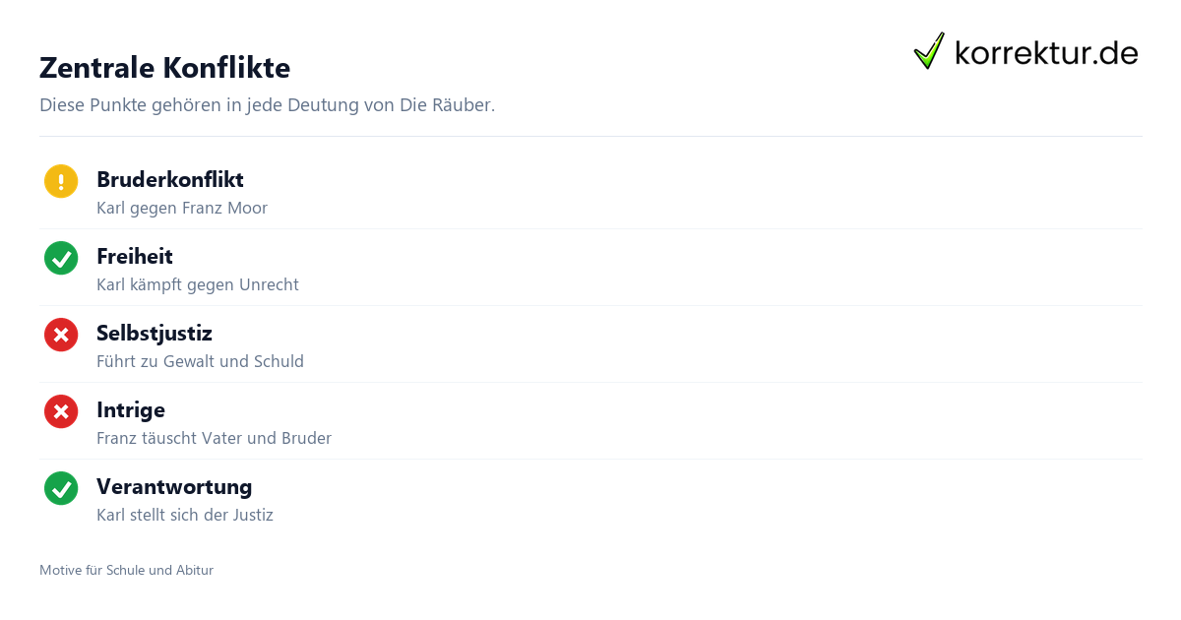Select the Intrige heading

click(131, 409)
